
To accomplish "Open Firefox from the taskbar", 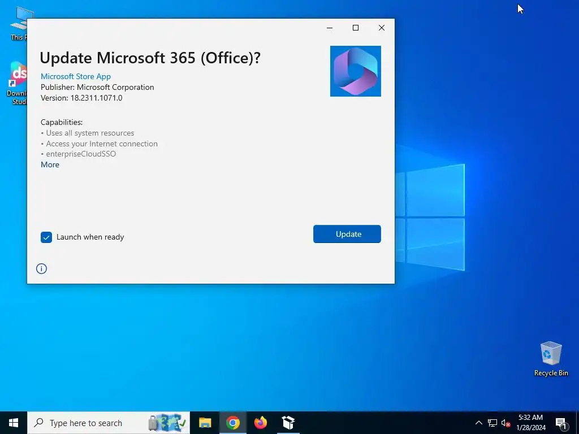I will (260, 423).
